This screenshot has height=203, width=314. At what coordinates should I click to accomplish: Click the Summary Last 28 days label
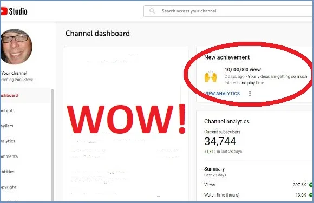click(215, 172)
